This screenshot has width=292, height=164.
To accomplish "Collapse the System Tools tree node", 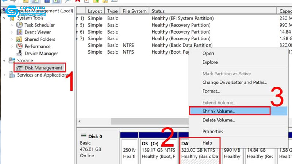I will 4,18.
